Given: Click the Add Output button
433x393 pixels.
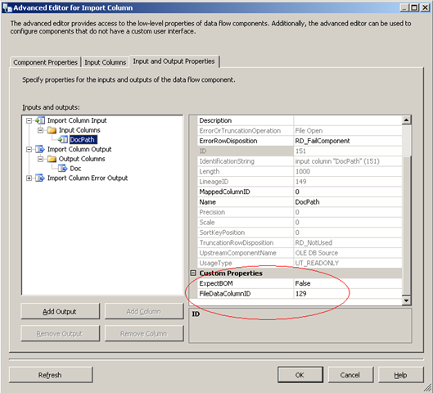Looking at the screenshot, I should [60, 311].
